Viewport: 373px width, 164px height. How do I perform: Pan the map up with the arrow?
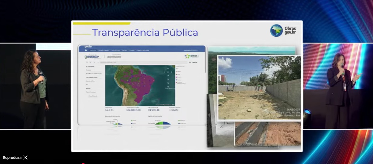click(168, 69)
